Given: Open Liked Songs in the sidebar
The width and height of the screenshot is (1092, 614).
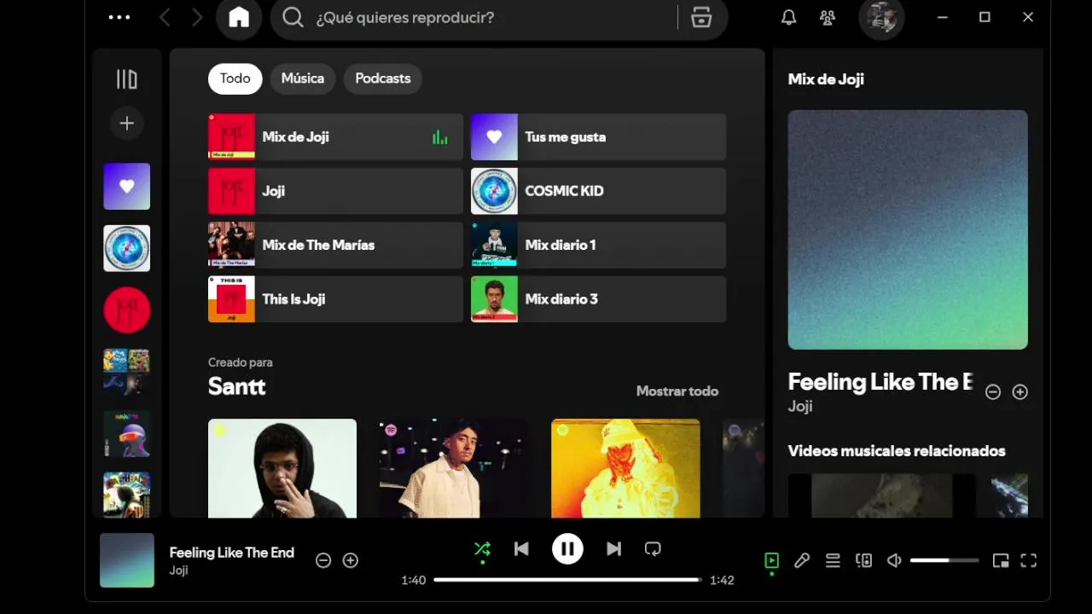Looking at the screenshot, I should click(126, 186).
